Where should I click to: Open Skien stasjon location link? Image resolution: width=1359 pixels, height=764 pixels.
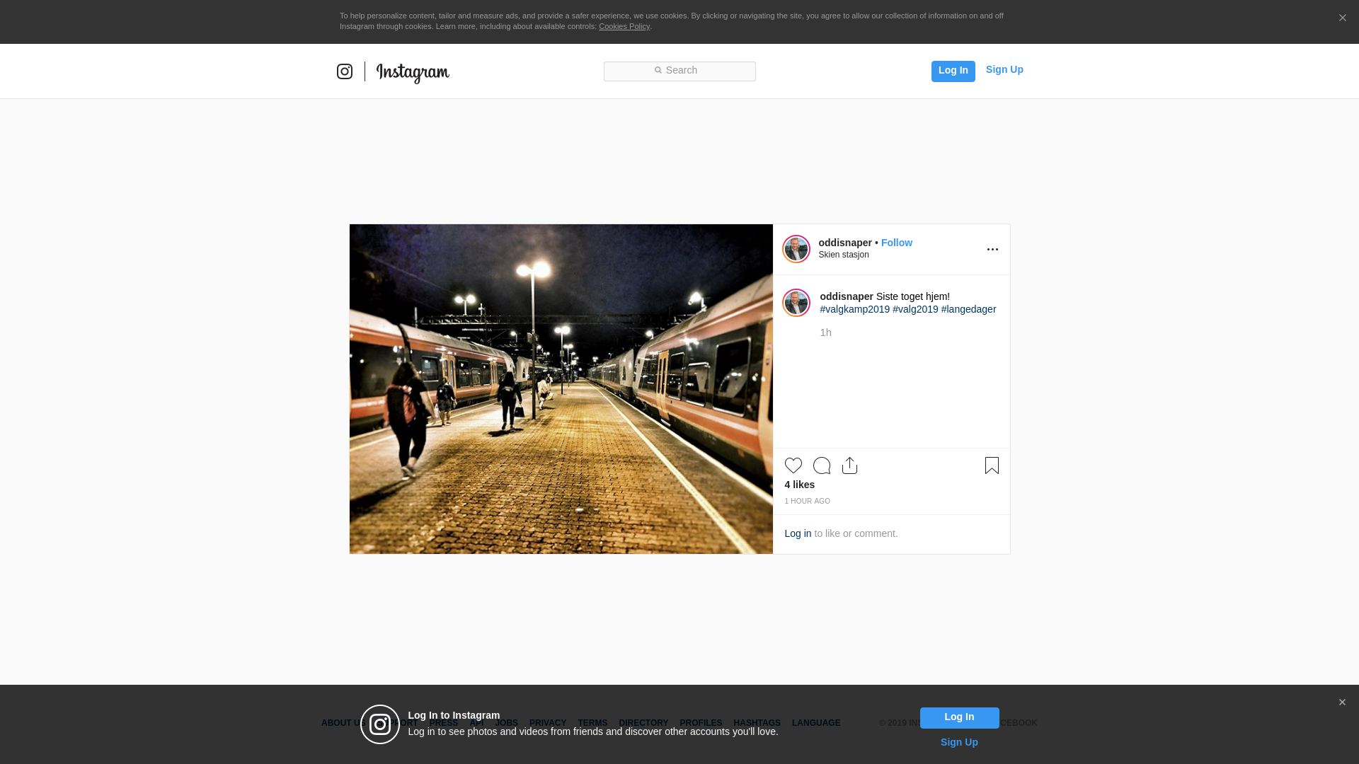coord(844,255)
